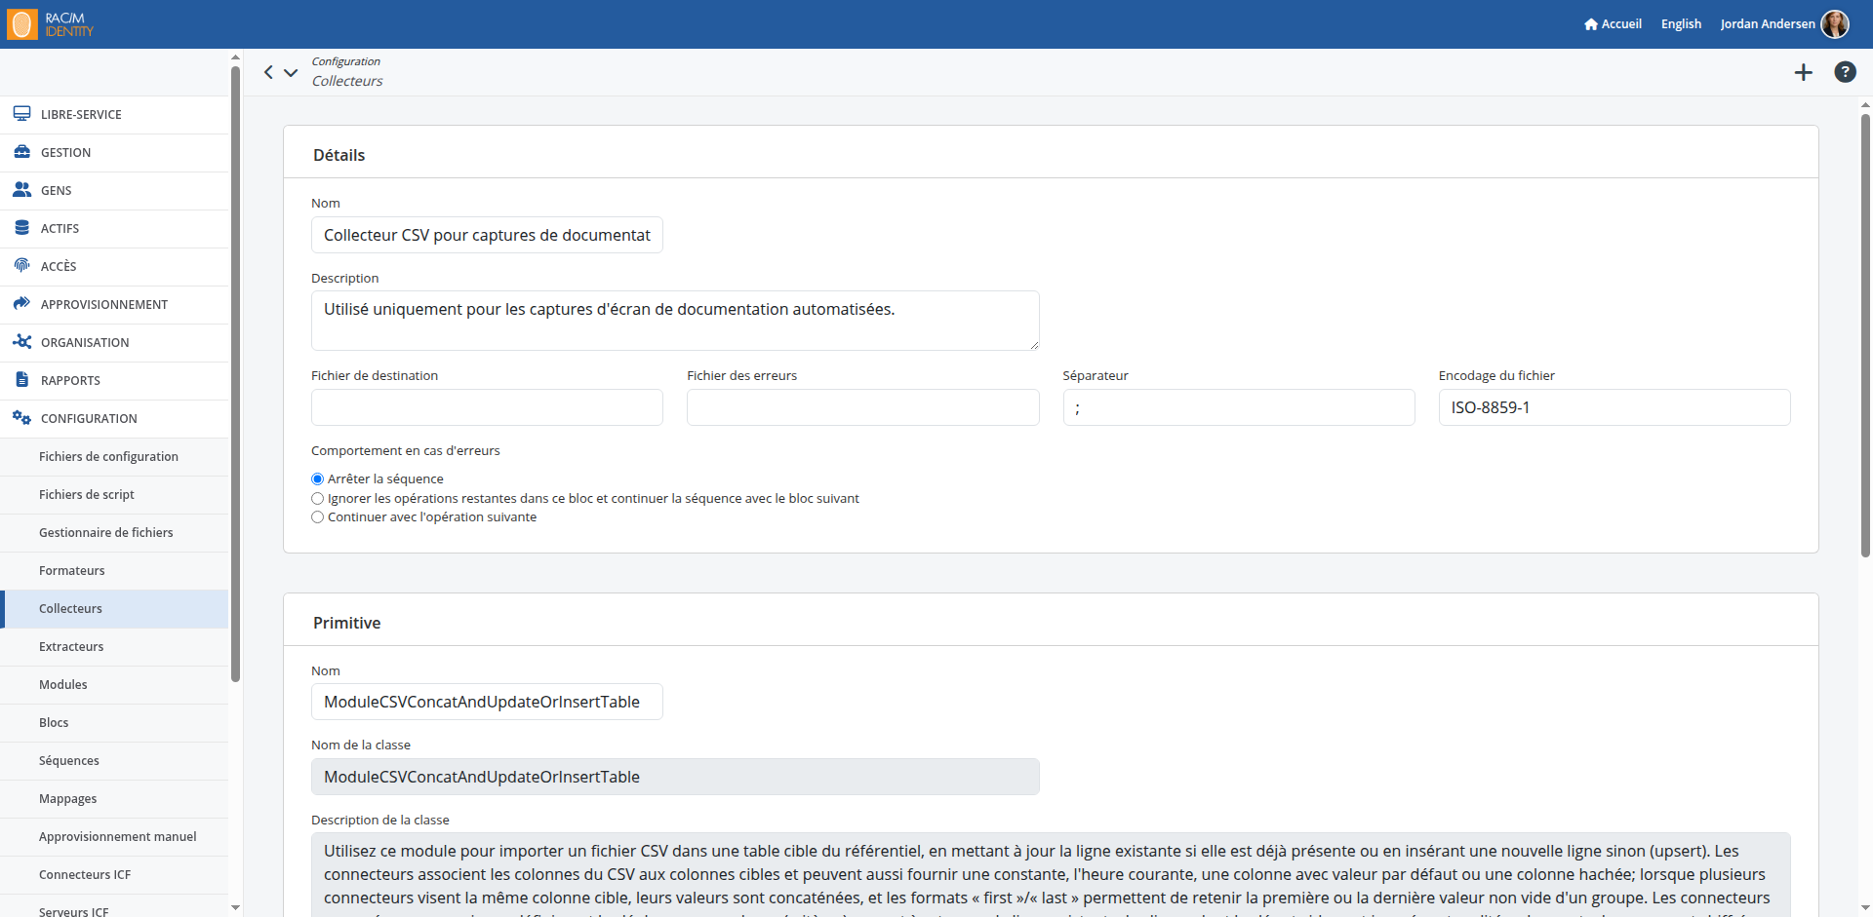Open the GENS menu
This screenshot has height=917, width=1873.
coord(114,191)
